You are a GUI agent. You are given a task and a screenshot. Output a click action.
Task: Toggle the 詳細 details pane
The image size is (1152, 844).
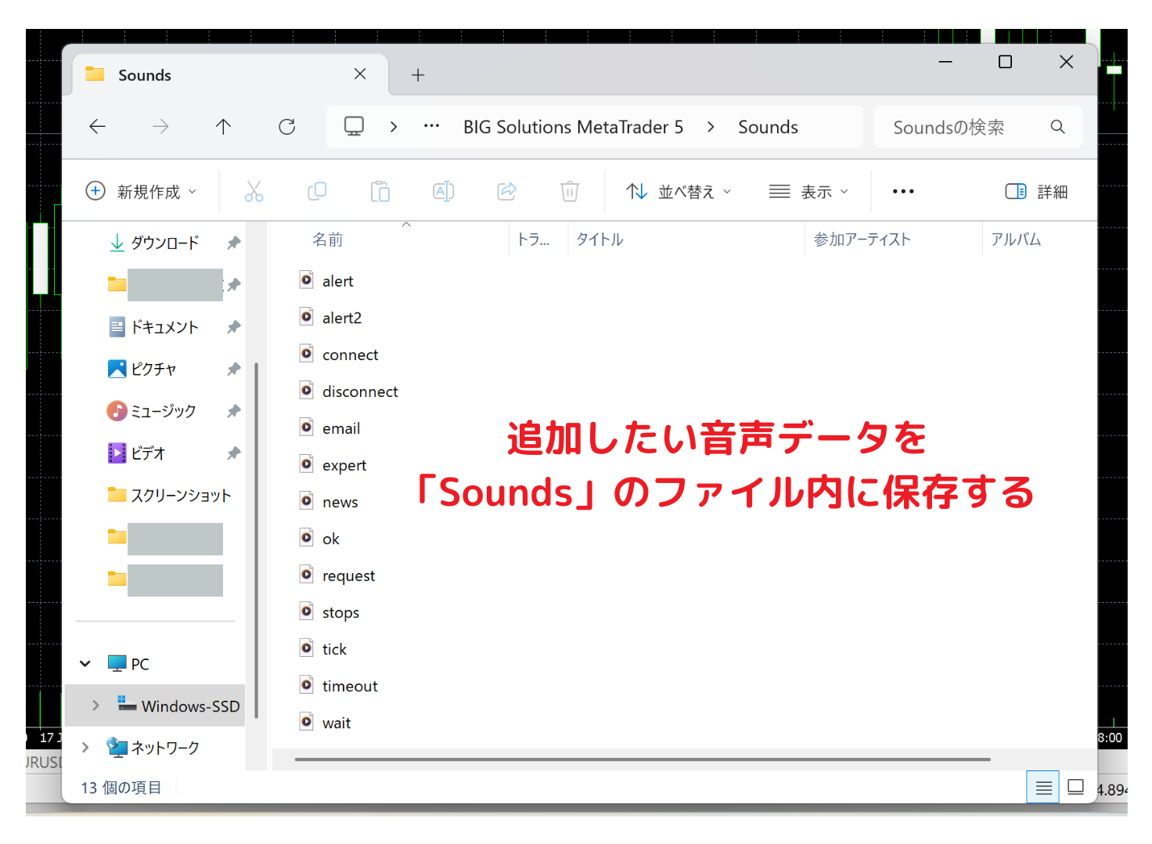(x=1036, y=190)
